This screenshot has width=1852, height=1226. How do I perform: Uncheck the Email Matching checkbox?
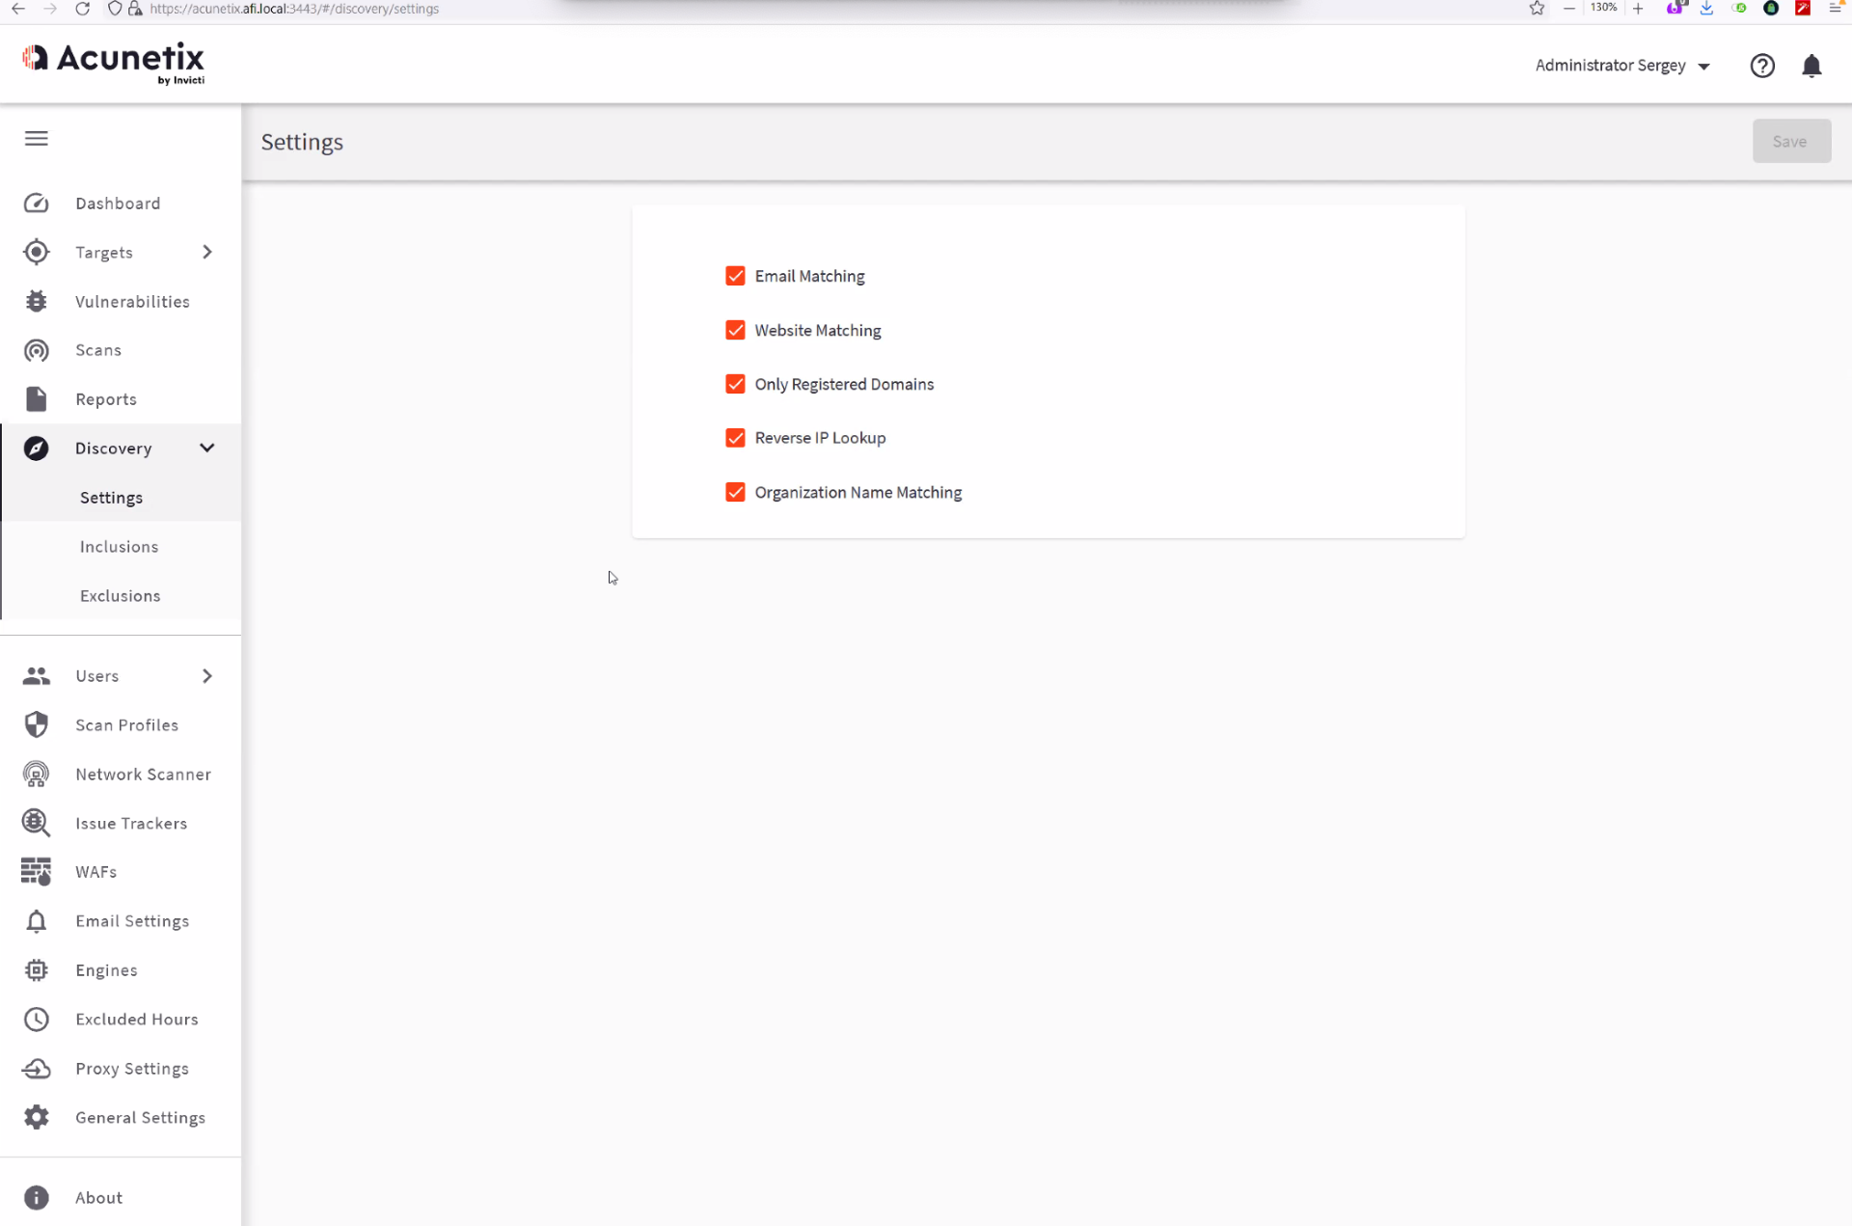tap(735, 277)
